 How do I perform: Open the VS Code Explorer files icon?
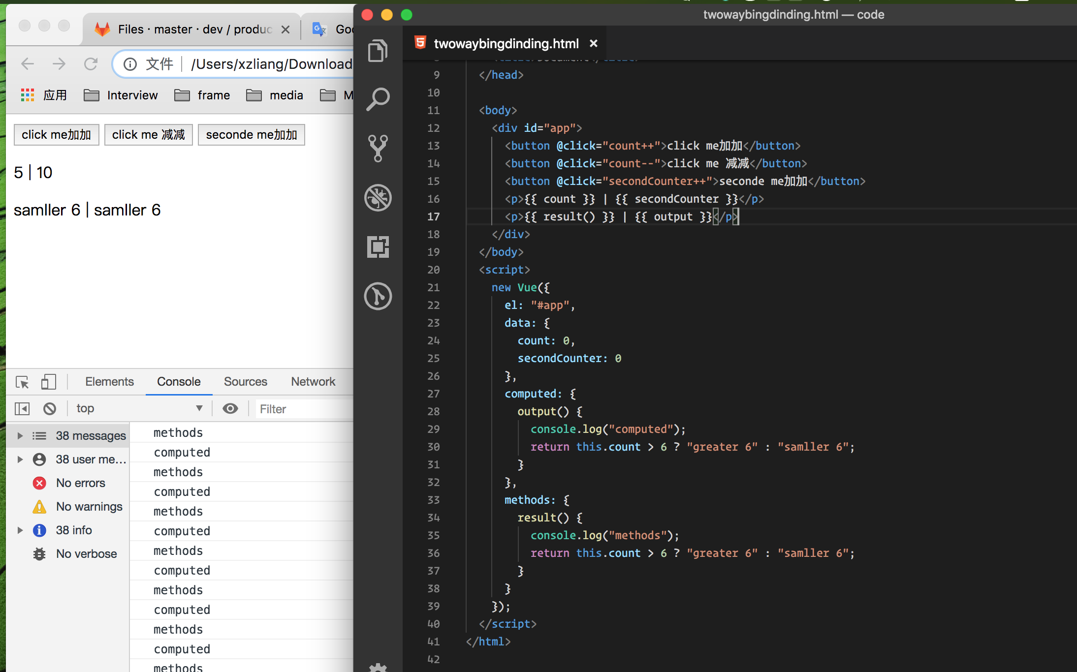tap(378, 50)
